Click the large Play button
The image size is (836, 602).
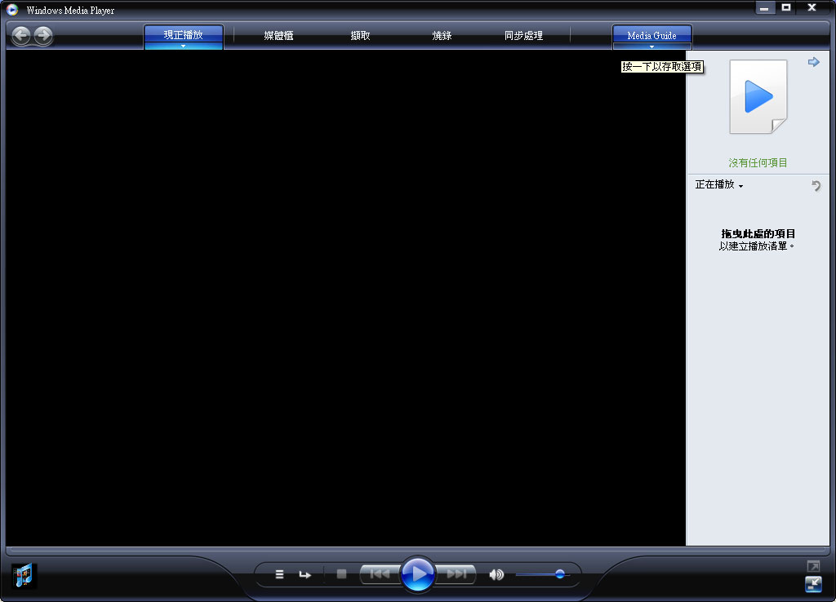pyautogui.click(x=417, y=573)
